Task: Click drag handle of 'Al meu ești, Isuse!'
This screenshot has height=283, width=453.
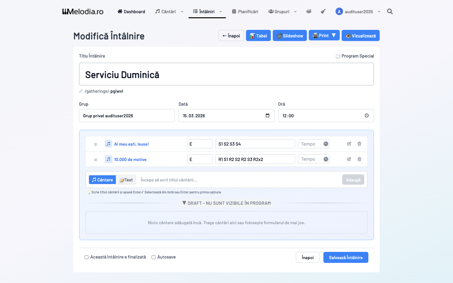Action: [x=96, y=144]
